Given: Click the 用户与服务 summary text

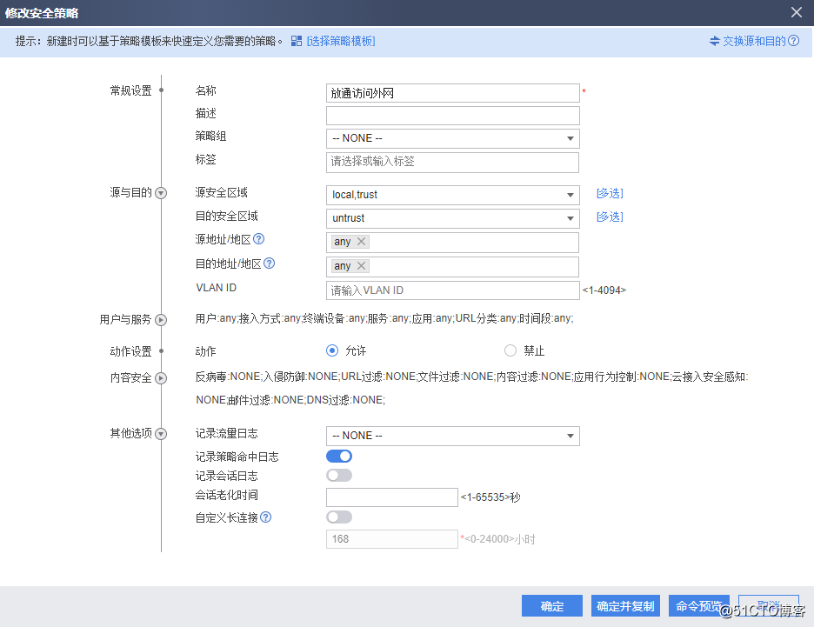Looking at the screenshot, I should tap(384, 318).
